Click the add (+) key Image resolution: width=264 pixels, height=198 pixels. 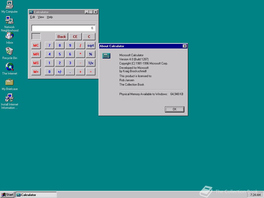[x=80, y=72]
